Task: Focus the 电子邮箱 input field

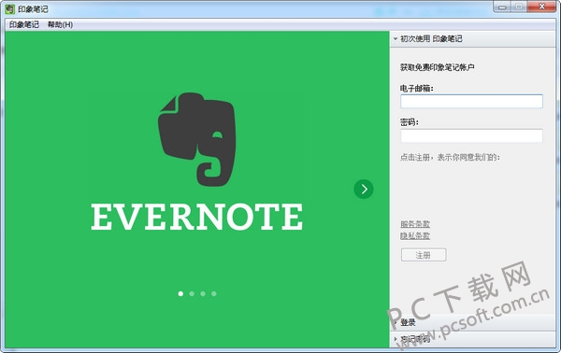Action: point(471,102)
